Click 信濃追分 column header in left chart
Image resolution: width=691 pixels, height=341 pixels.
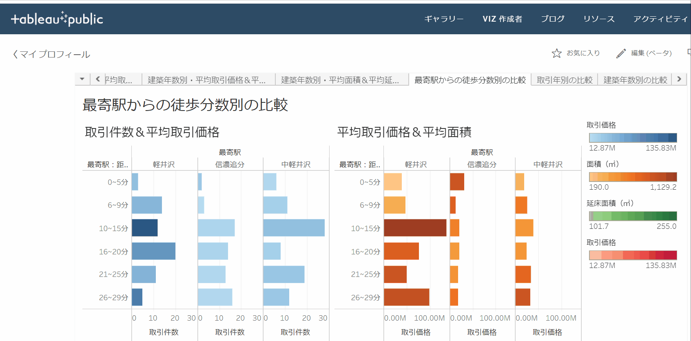click(x=230, y=164)
